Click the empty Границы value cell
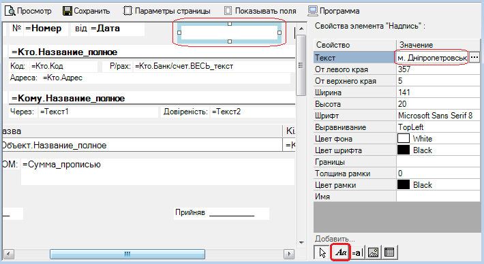 point(438,162)
